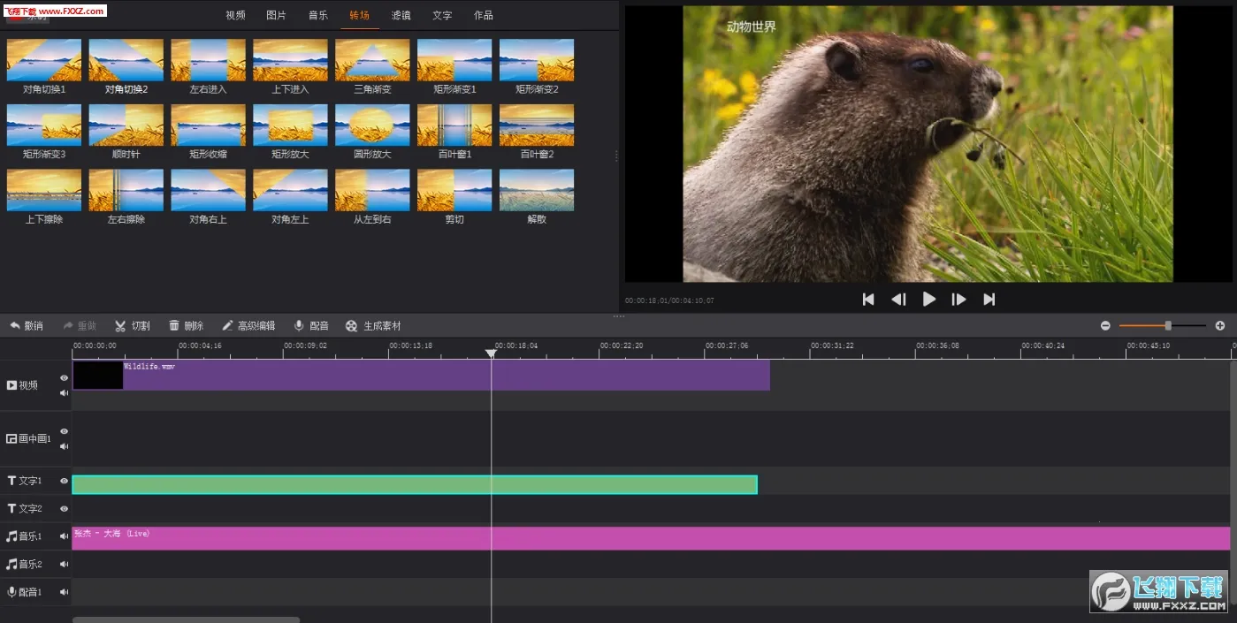Viewport: 1237px width, 623px height.
Task: Undo with the 撤销 button
Action: [x=26, y=326]
